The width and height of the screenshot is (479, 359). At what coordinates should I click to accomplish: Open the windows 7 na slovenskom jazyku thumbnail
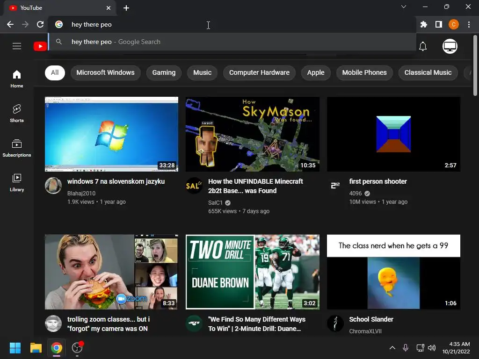click(x=111, y=134)
